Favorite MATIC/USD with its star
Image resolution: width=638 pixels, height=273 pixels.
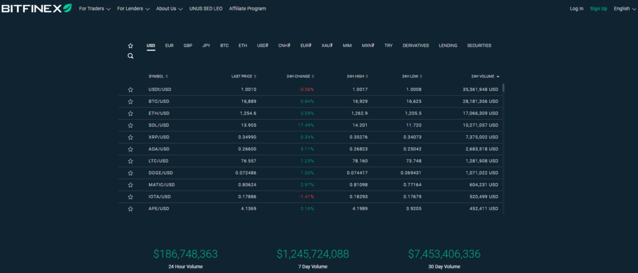point(130,185)
